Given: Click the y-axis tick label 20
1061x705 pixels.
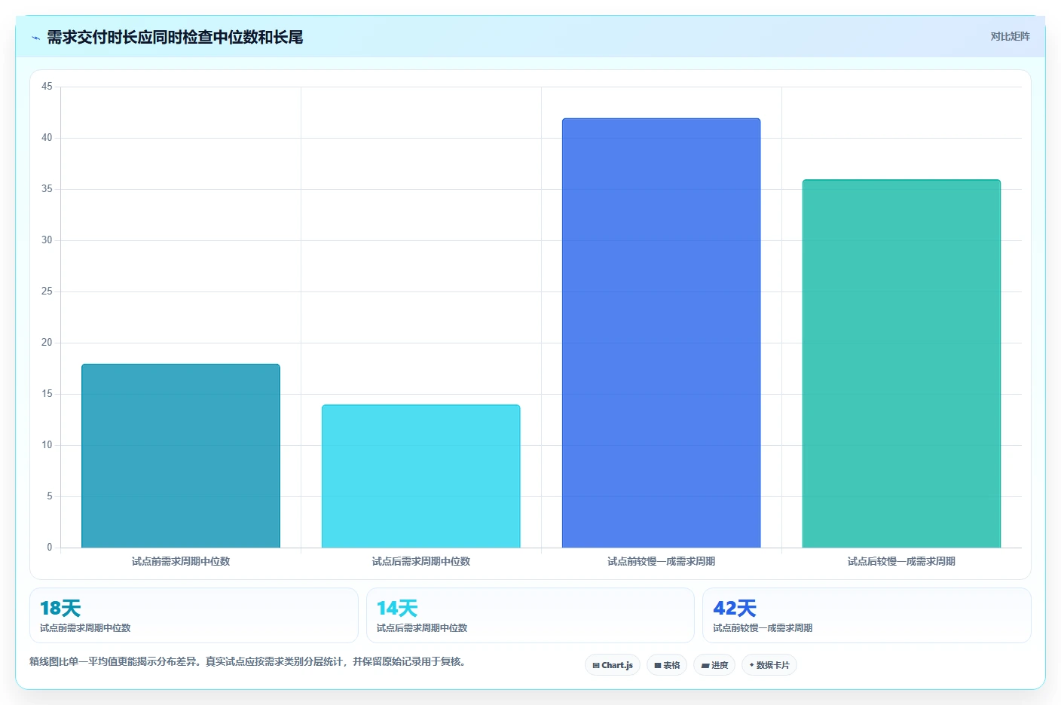Looking at the screenshot, I should coord(47,343).
